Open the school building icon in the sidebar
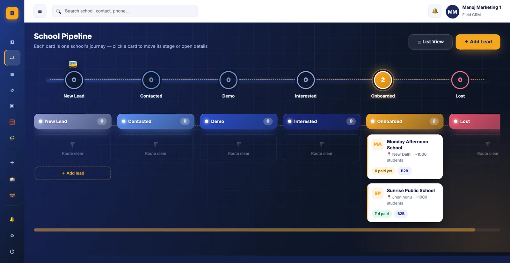This screenshot has width=510, height=263. pyautogui.click(x=12, y=179)
